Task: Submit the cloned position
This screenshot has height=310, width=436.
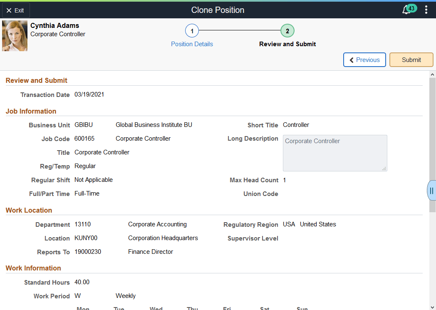Action: (x=411, y=60)
